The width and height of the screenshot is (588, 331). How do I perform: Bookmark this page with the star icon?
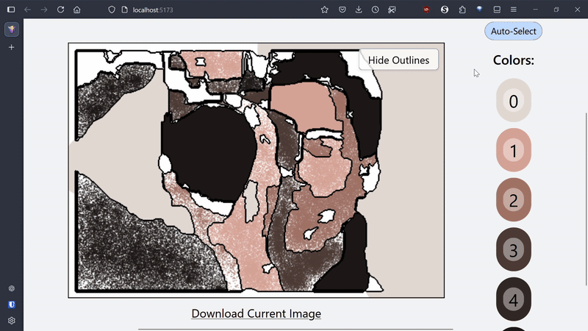pos(325,10)
